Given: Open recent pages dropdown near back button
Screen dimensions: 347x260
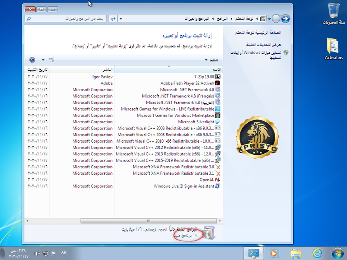Looking at the screenshot, I should 269,19.
